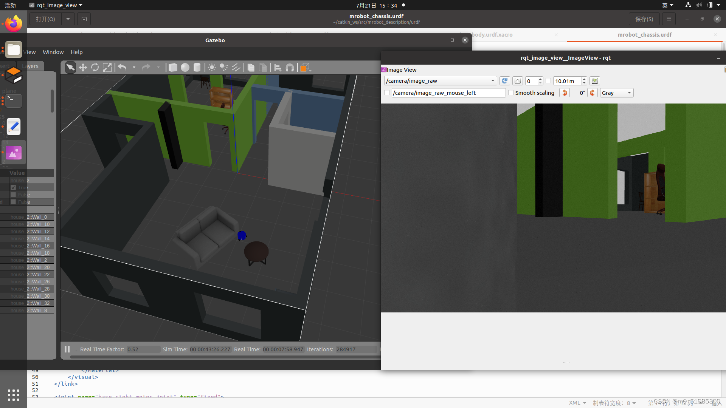Activate the rotate mode tool in Gazebo
This screenshot has width=726, height=408.
click(x=95, y=68)
